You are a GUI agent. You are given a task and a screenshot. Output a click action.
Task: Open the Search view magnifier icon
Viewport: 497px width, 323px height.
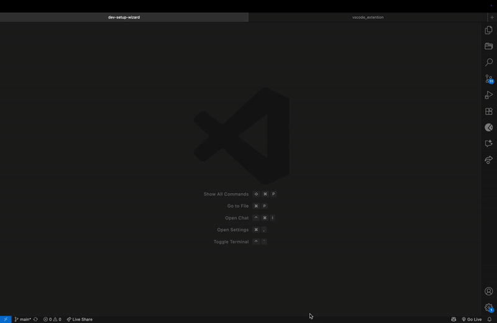(x=489, y=63)
